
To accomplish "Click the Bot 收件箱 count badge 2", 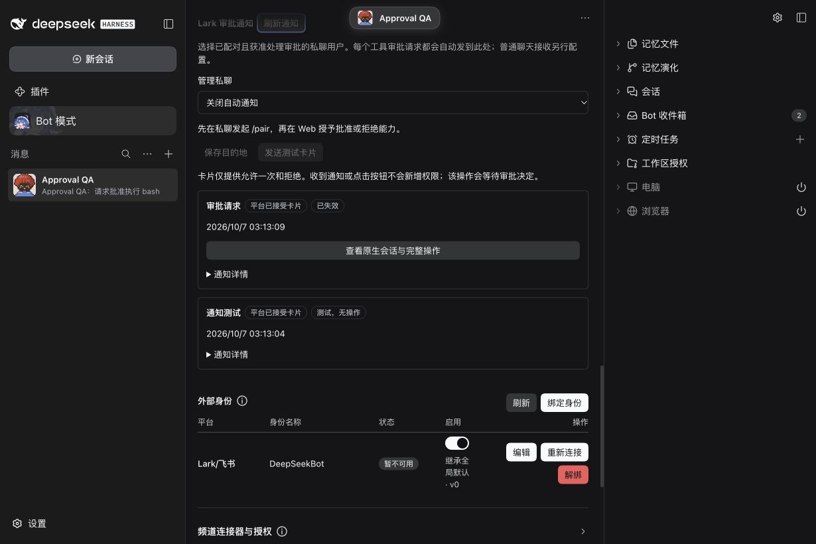I will [799, 115].
